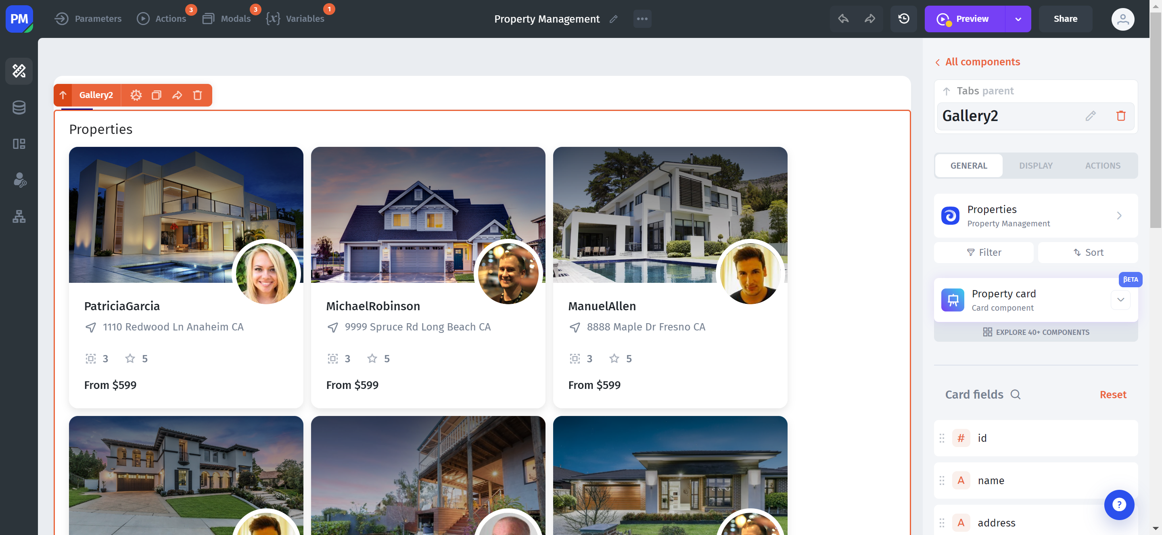Open version history
1162x535 pixels.
903,19
